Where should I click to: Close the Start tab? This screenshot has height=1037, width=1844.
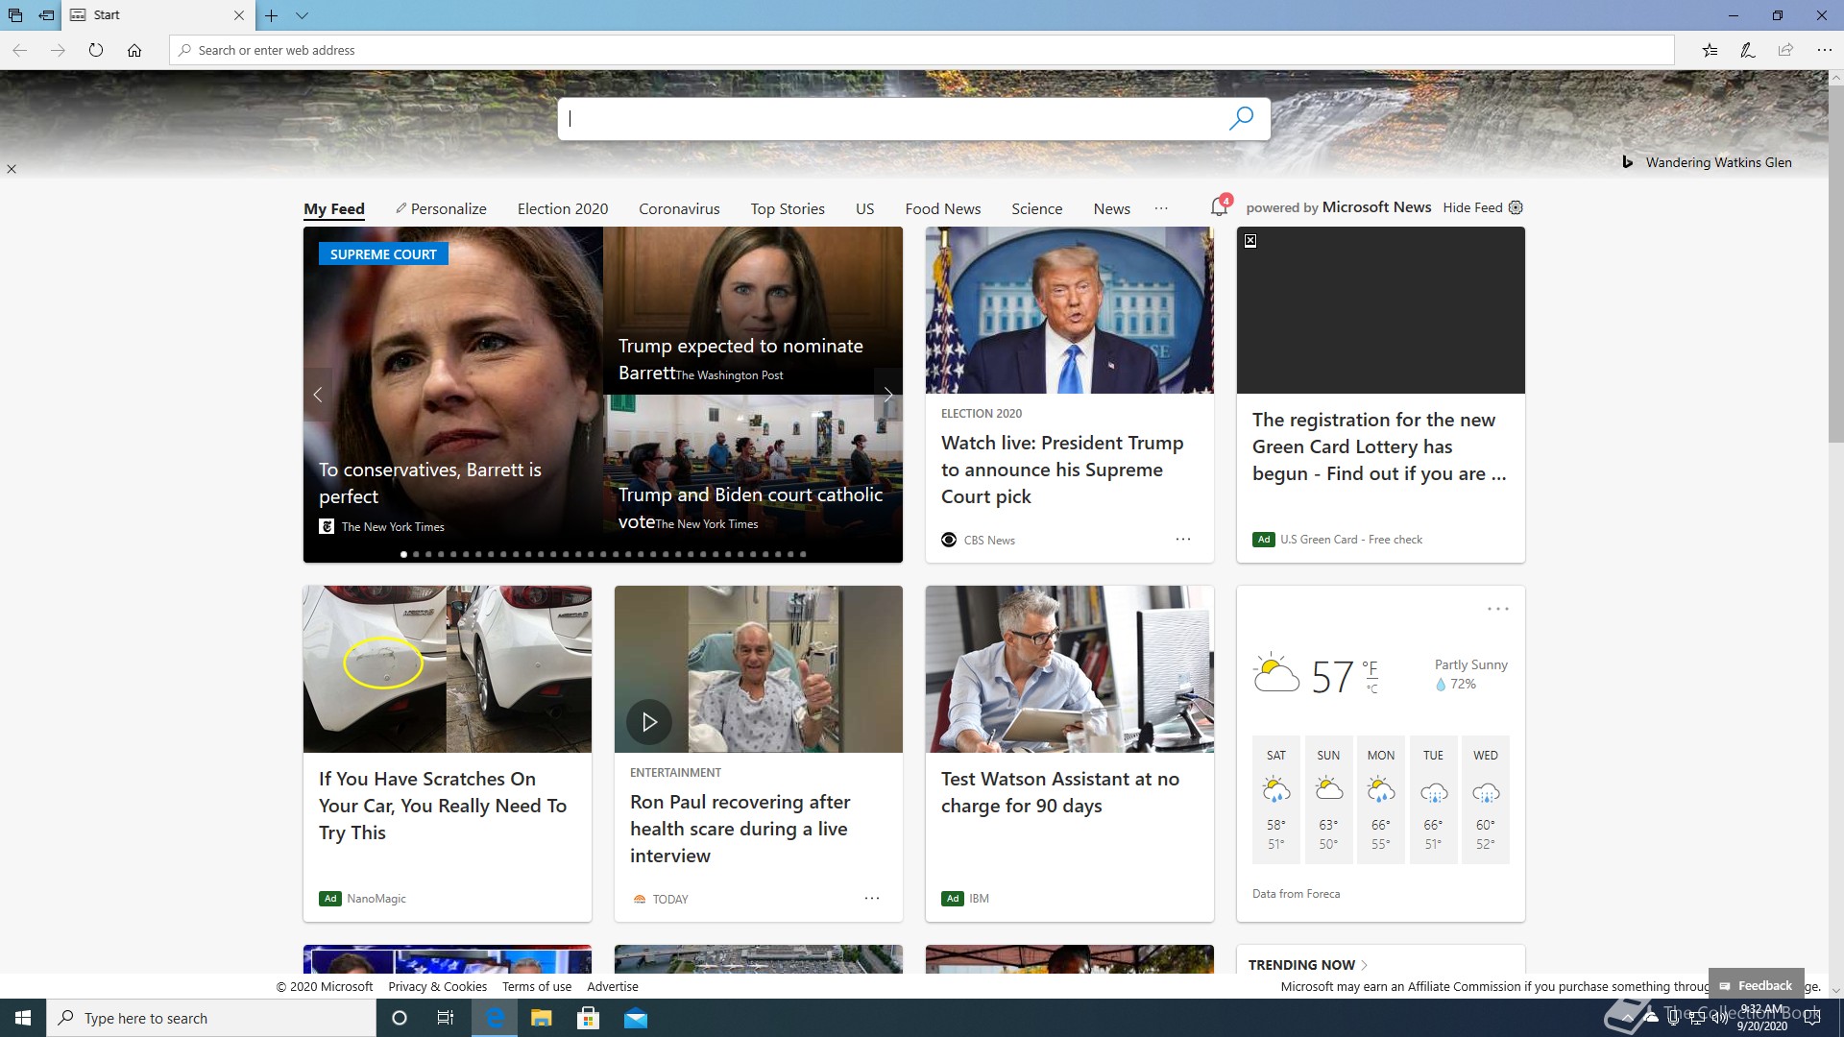pos(239,15)
